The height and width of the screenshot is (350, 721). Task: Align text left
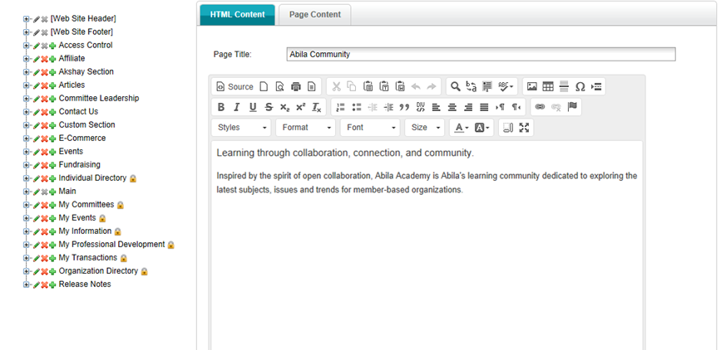tap(437, 107)
